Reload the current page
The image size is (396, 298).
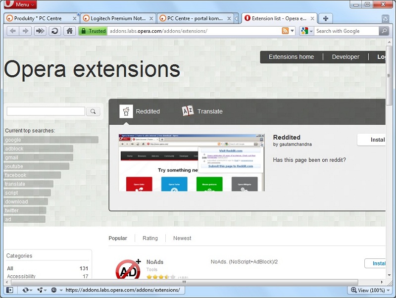click(54, 30)
